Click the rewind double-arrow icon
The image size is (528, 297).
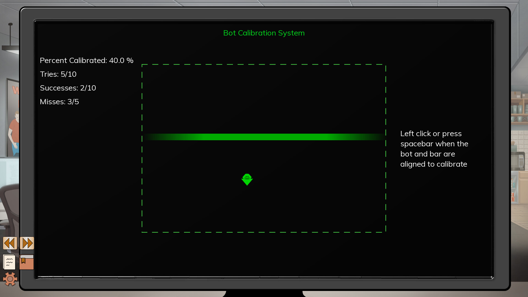[x=10, y=243]
